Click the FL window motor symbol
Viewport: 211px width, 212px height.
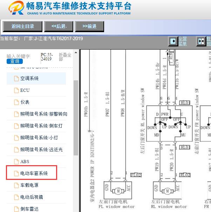click(x=118, y=191)
